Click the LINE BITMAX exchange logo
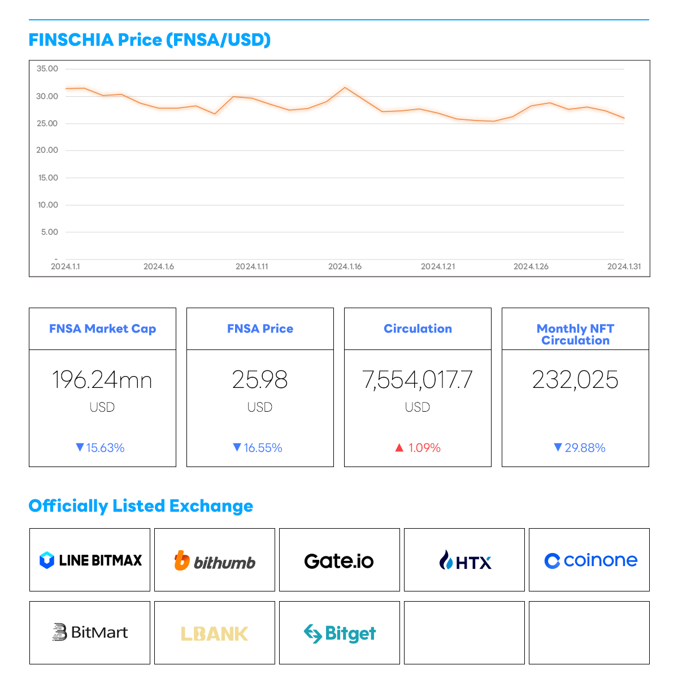 tap(90, 560)
